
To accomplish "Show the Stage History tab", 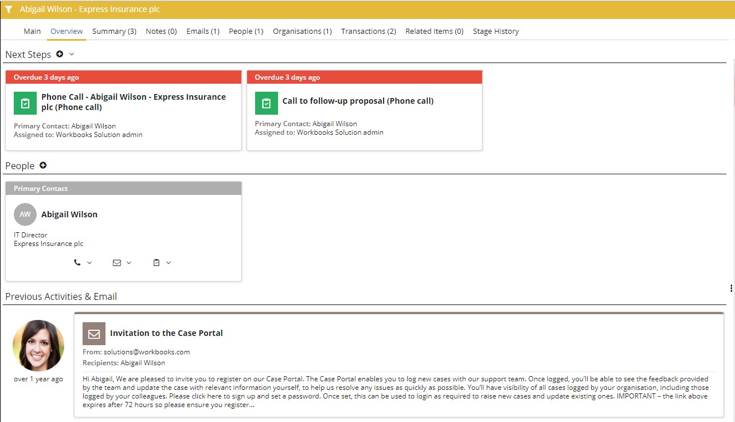I will (x=496, y=32).
